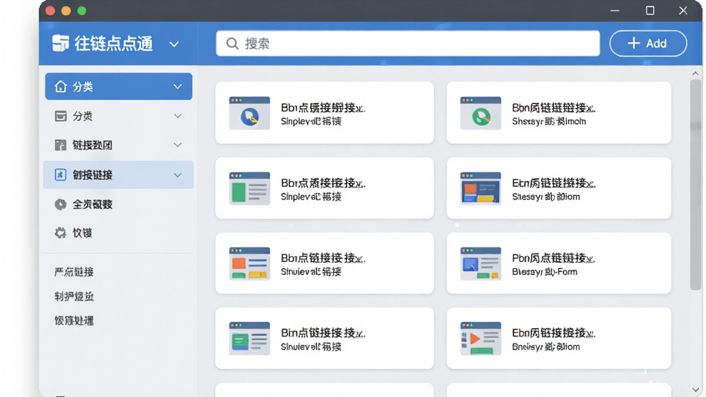Open the dropdown chevron beside the 往链点点通 title
This screenshot has height=397, width=706.
click(174, 44)
